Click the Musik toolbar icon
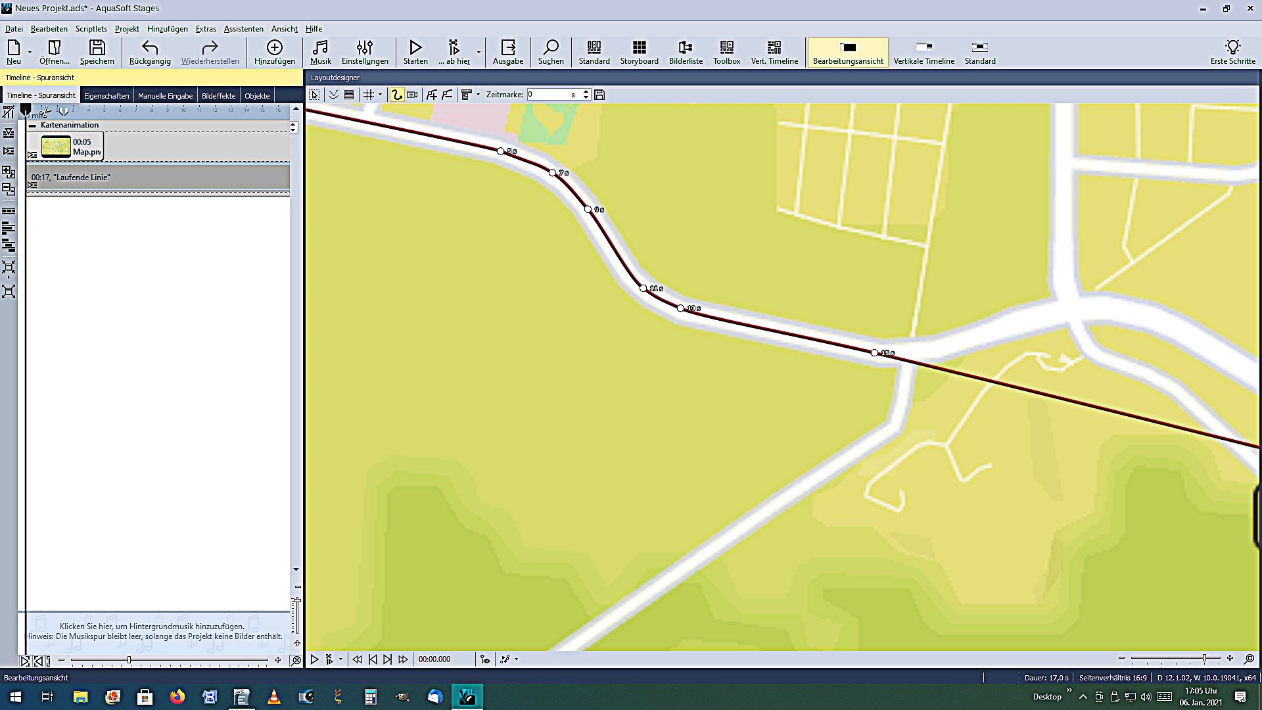The image size is (1262, 710). tap(320, 52)
